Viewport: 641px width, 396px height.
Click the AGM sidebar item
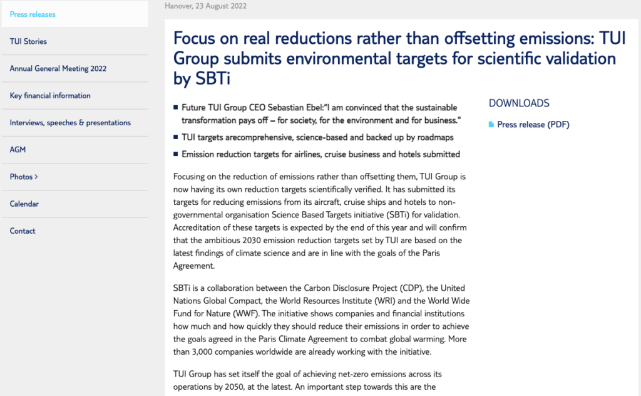pos(18,150)
